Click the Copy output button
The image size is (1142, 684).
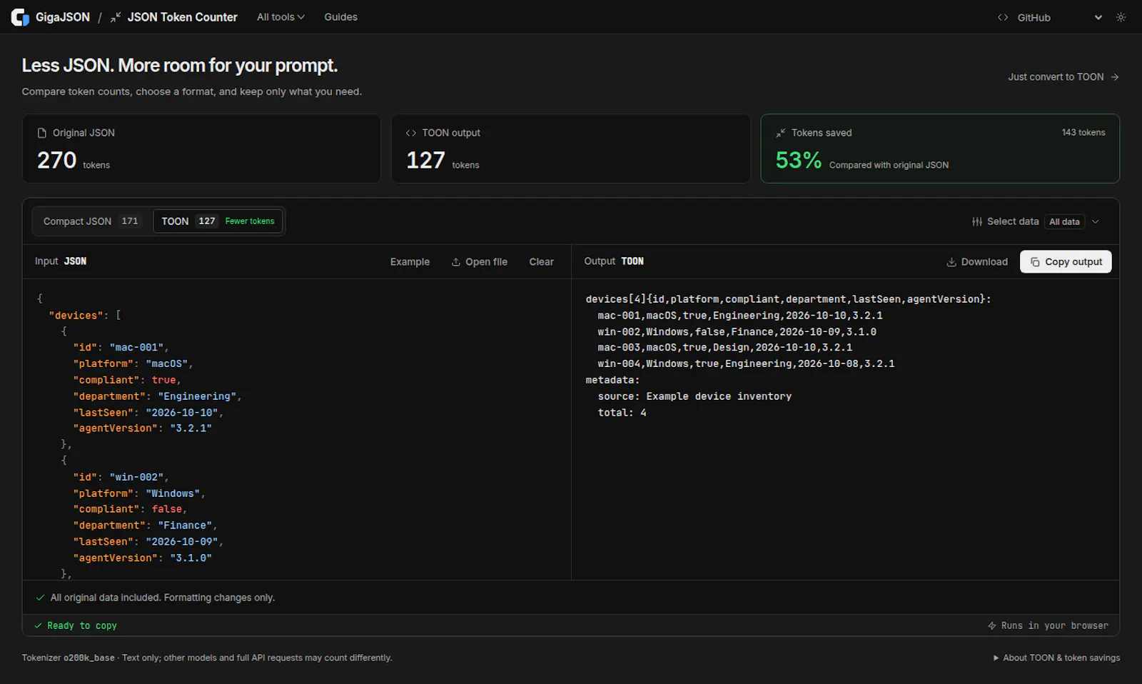tap(1066, 262)
